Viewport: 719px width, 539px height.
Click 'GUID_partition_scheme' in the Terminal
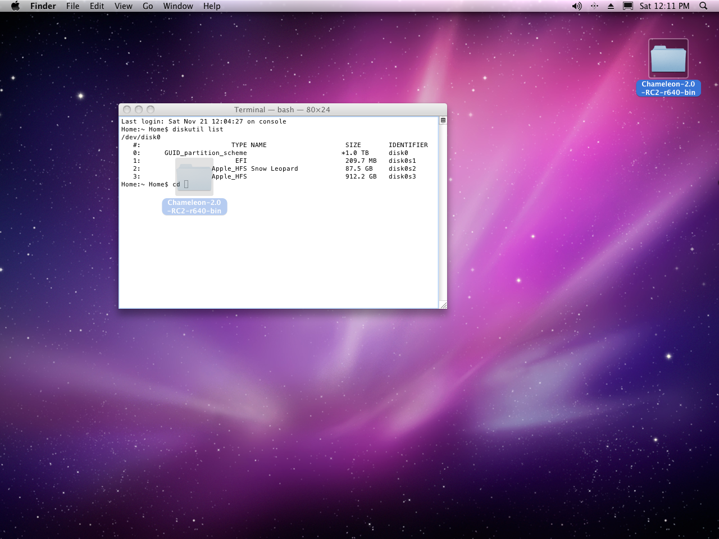click(x=206, y=153)
